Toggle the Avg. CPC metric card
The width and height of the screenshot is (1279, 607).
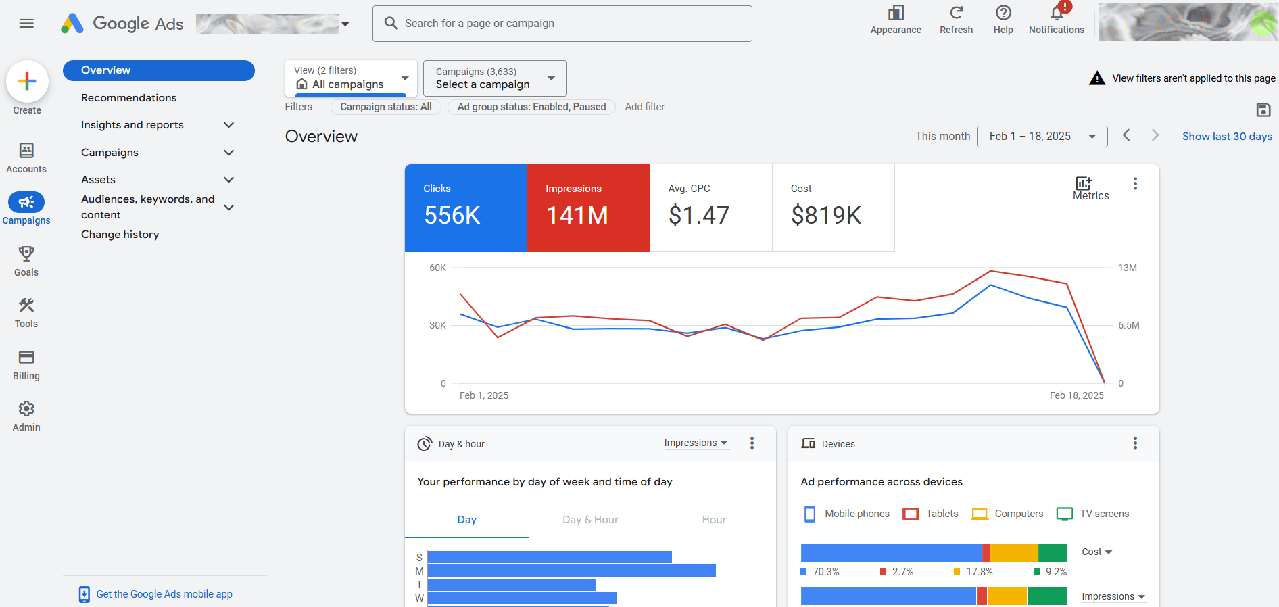[710, 208]
